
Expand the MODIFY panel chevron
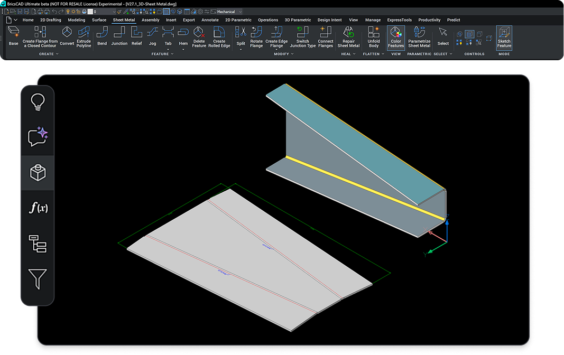tap(292, 54)
